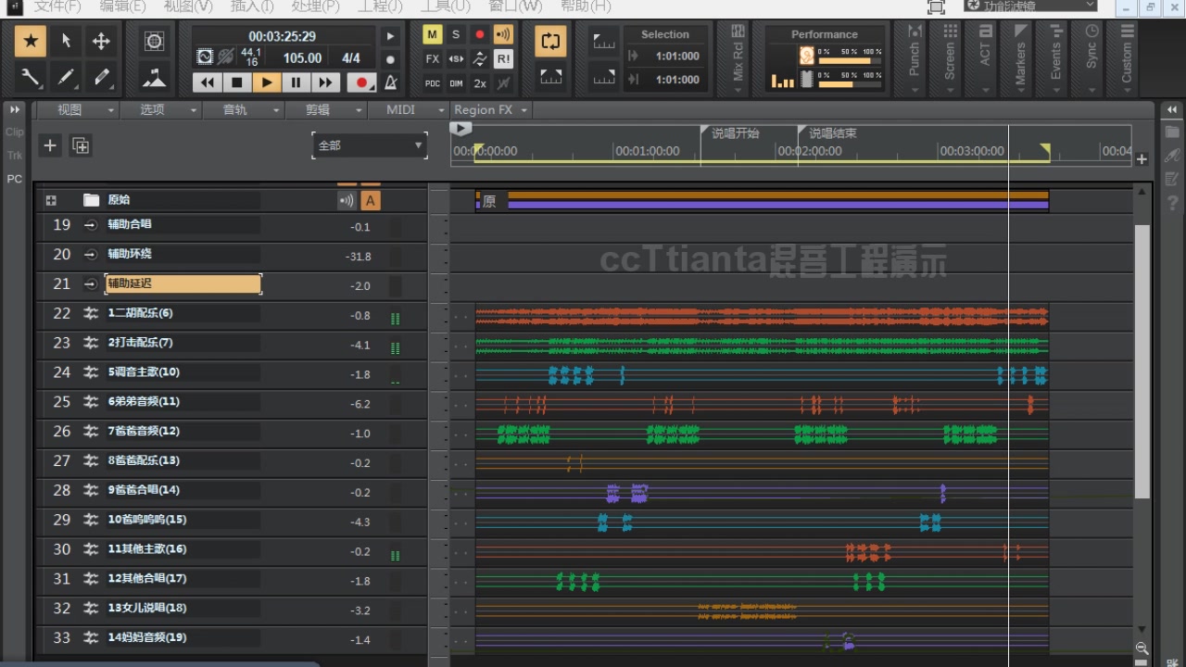Open the 插入(I) menu

pyautogui.click(x=252, y=6)
